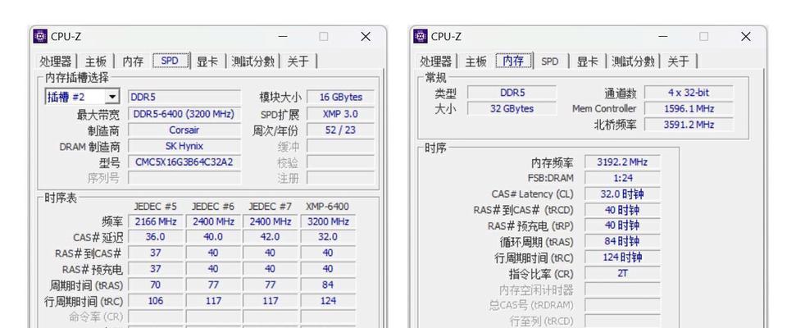Open 測試分數 tab in right window

click(x=633, y=61)
